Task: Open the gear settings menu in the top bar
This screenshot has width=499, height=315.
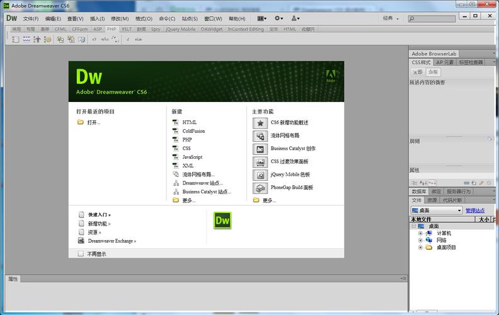Action: (x=278, y=18)
